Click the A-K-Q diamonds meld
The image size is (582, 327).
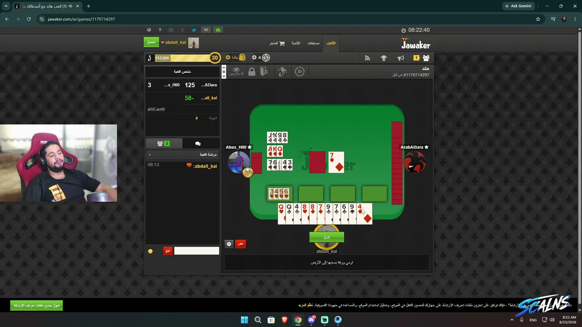coord(275,151)
